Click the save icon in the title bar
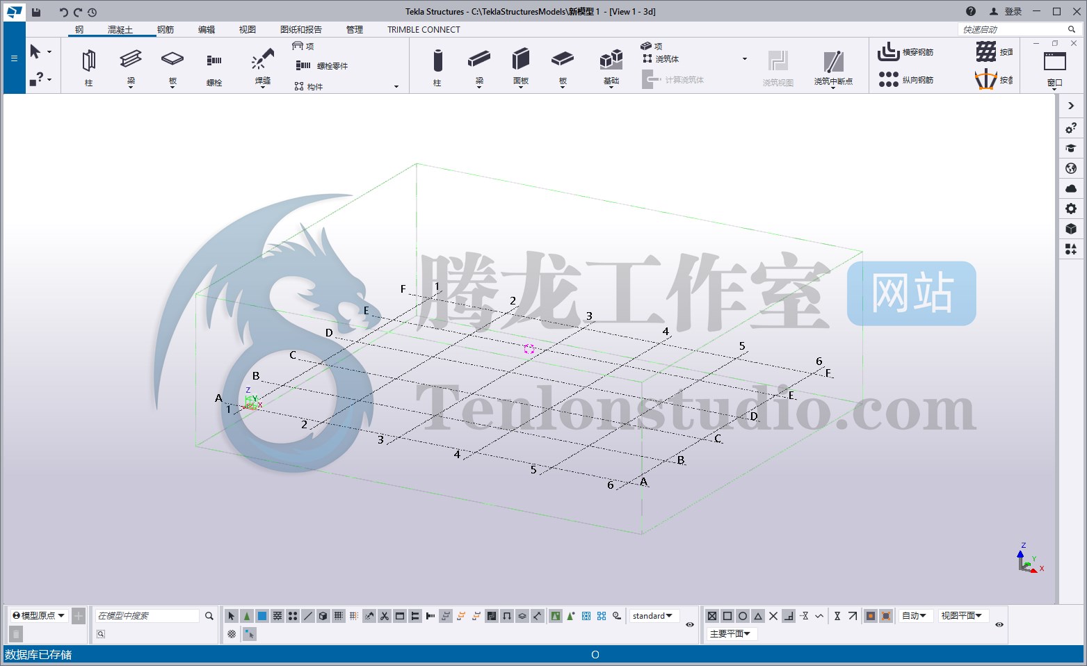 point(36,12)
